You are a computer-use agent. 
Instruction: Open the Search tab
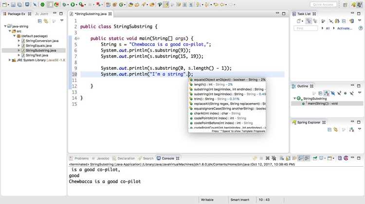146,158
